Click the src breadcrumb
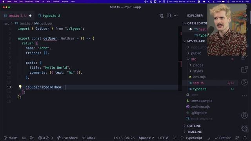The width and height of the screenshot is (251, 141). pos(7,23)
